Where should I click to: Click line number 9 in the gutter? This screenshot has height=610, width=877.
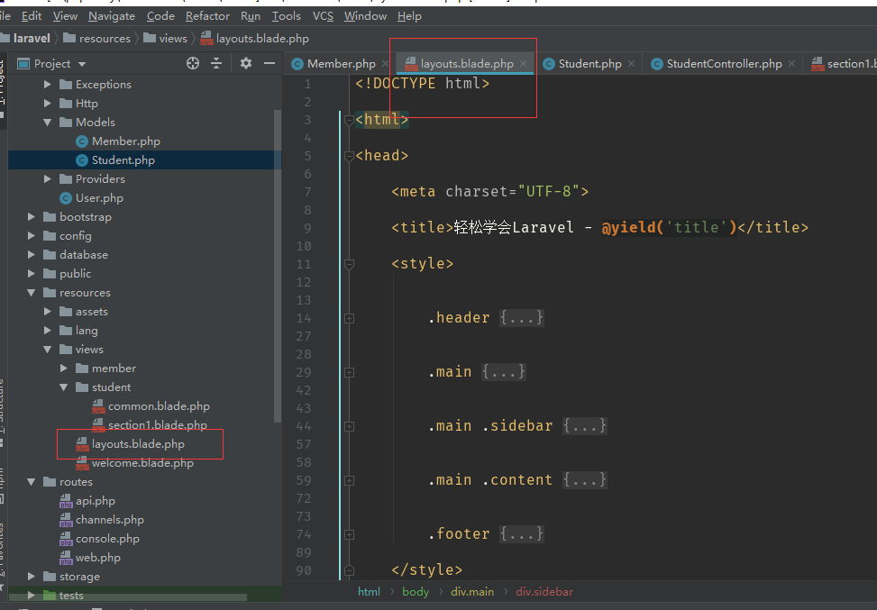307,228
